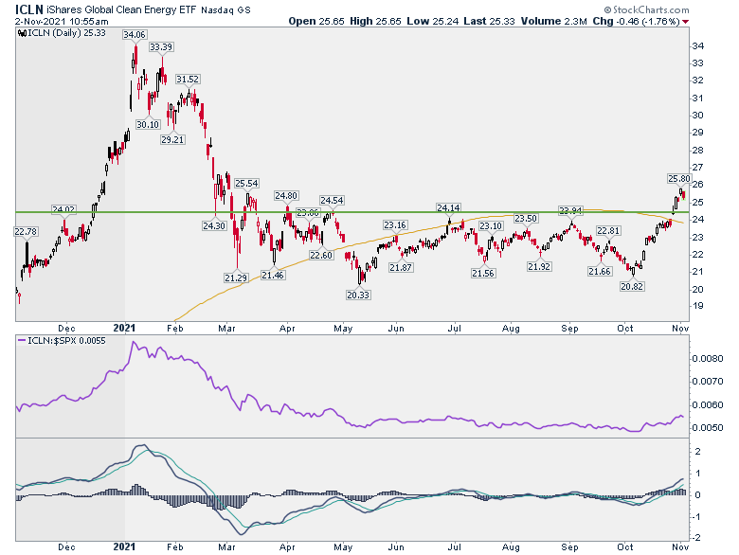Click the Jul label on price chart axis
This screenshot has height=555, width=739.
[455, 329]
